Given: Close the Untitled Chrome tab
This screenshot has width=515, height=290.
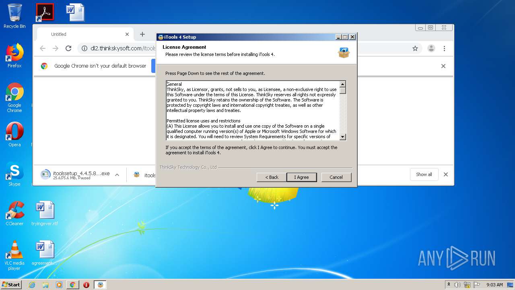Looking at the screenshot, I should 127,34.
